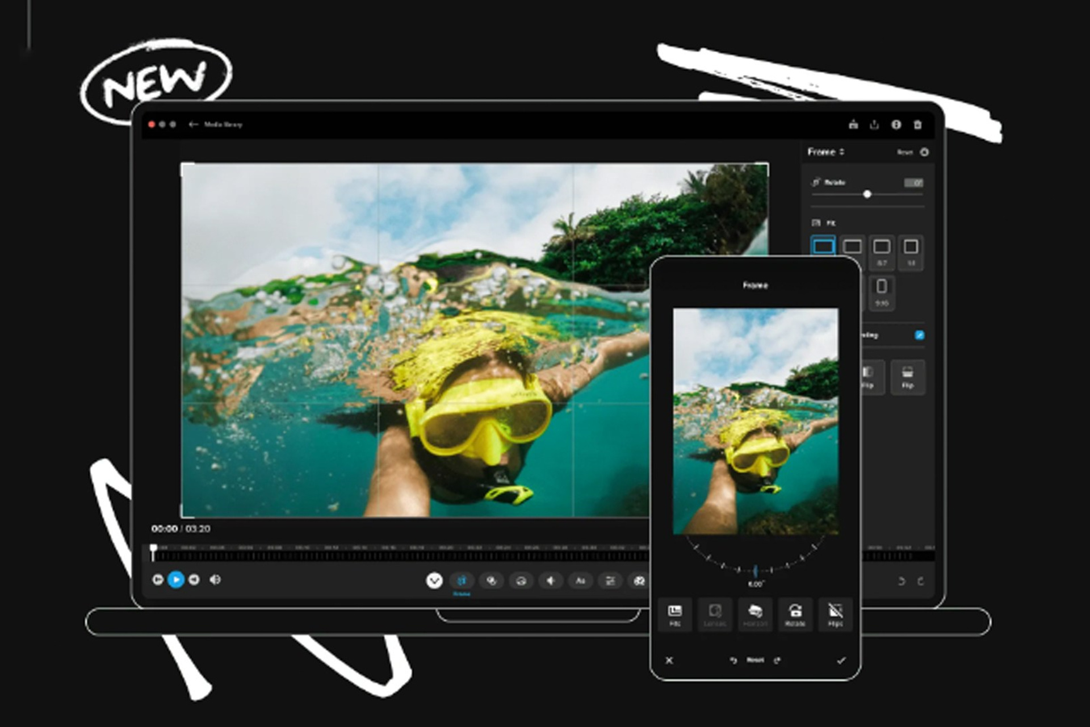The image size is (1090, 727).
Task: Click the undo arrow at laptop bottom right
Action: [901, 581]
